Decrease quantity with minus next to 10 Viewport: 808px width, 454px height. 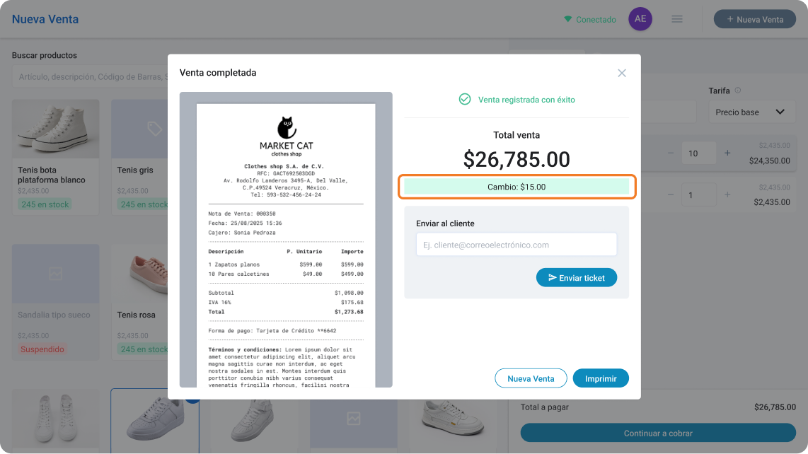671,153
